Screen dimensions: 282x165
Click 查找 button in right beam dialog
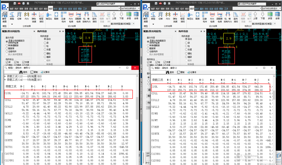click(170, 72)
